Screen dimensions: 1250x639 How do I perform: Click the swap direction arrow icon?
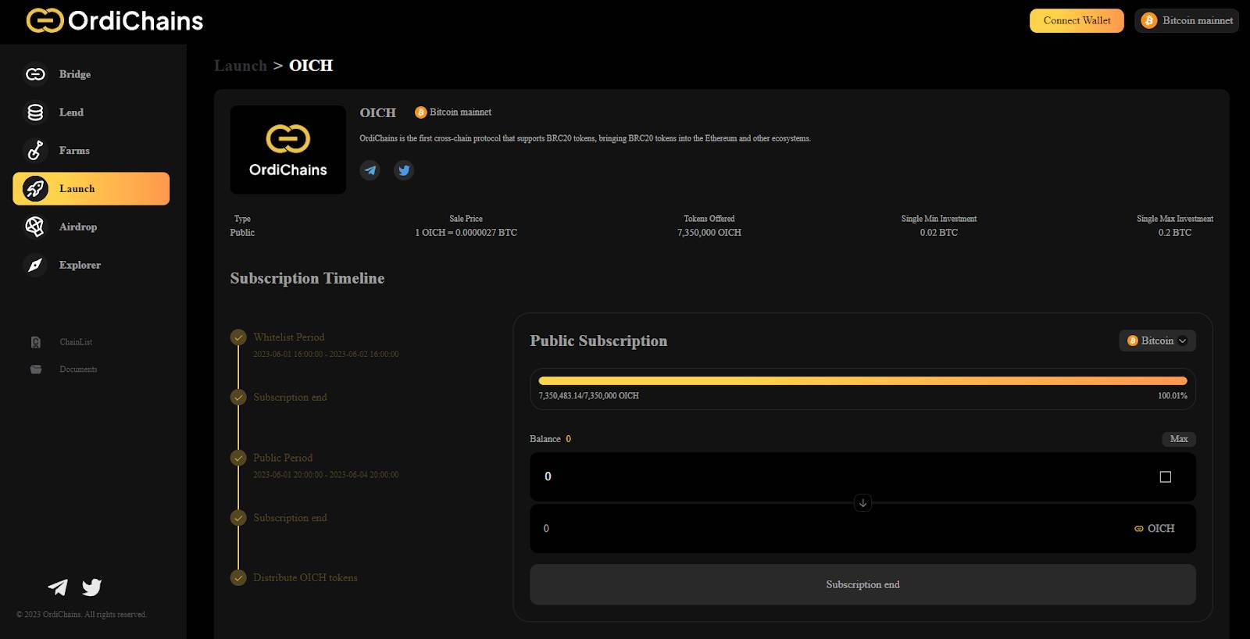862,503
